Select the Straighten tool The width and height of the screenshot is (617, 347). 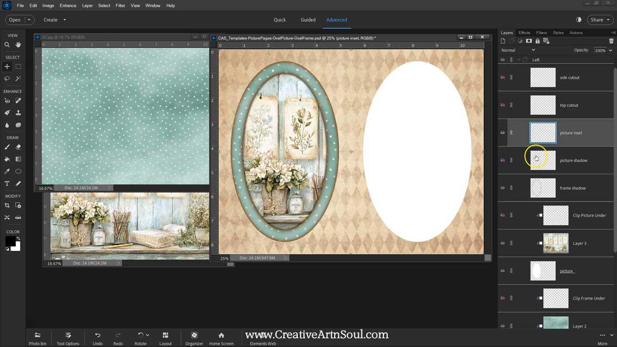click(19, 217)
